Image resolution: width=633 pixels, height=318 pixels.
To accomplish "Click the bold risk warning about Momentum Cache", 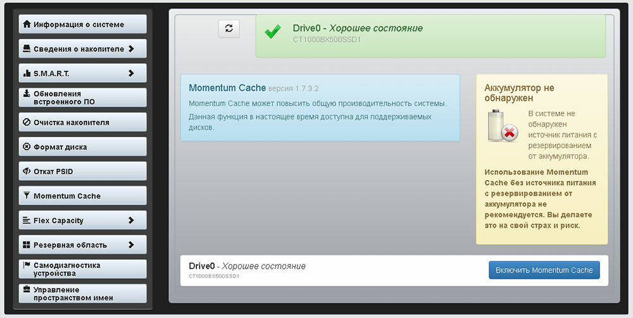I will [540, 199].
